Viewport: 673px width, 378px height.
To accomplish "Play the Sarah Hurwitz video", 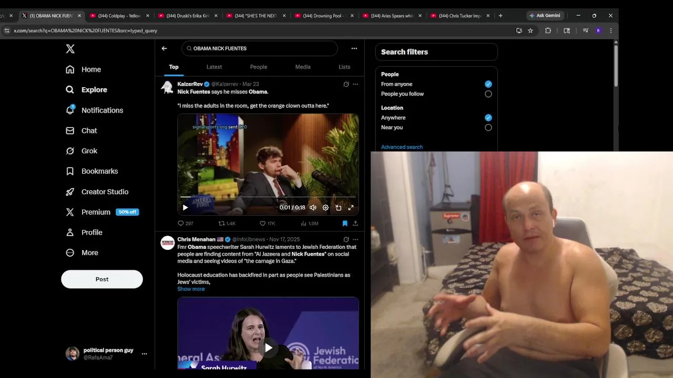I will 268,348.
